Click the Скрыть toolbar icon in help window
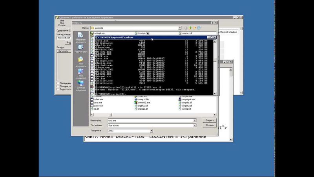 click(x=62, y=23)
